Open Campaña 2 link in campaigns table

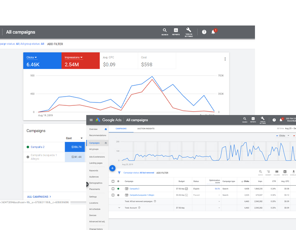coord(134,189)
